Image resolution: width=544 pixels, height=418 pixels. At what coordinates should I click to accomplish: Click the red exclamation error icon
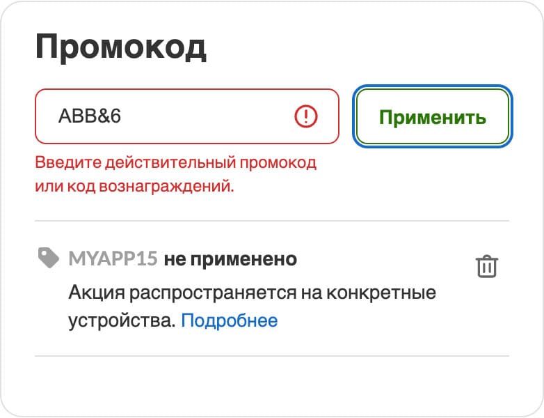click(306, 116)
